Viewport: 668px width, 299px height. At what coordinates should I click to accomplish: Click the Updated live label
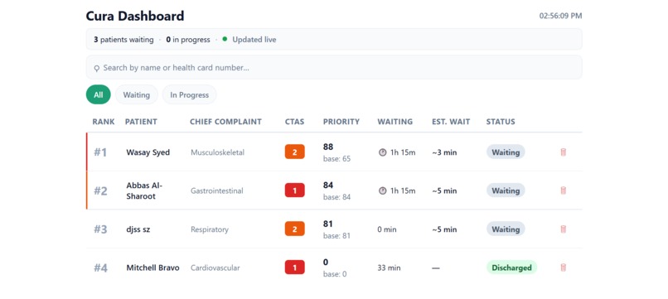[x=254, y=39]
